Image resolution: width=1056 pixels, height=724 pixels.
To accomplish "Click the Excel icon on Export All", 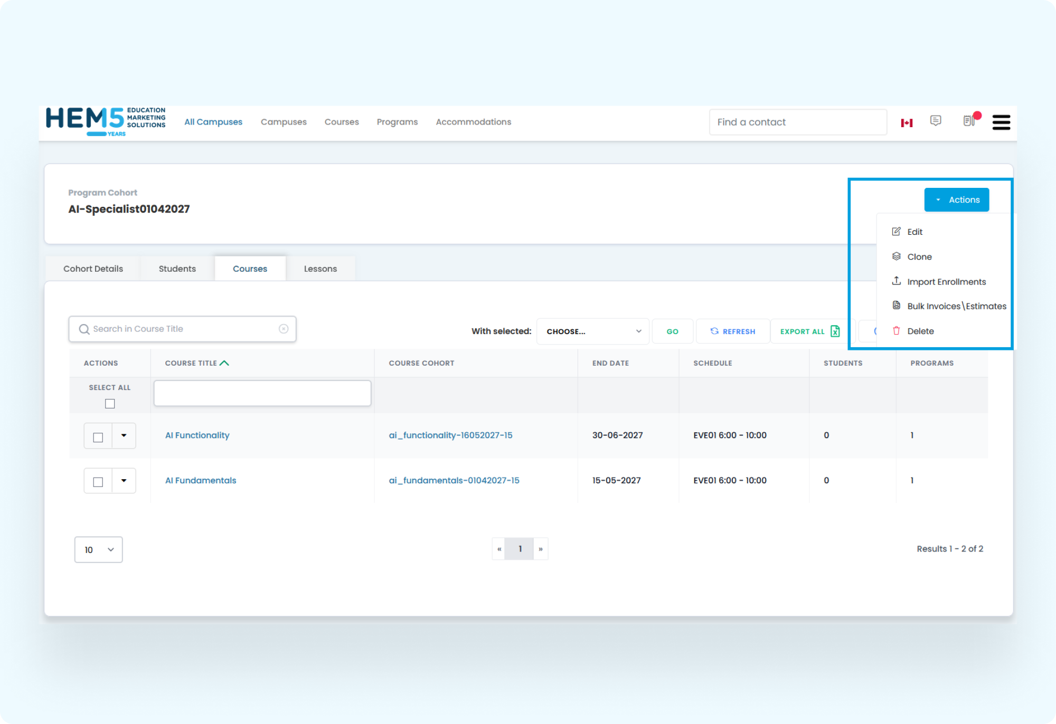I will [x=835, y=331].
